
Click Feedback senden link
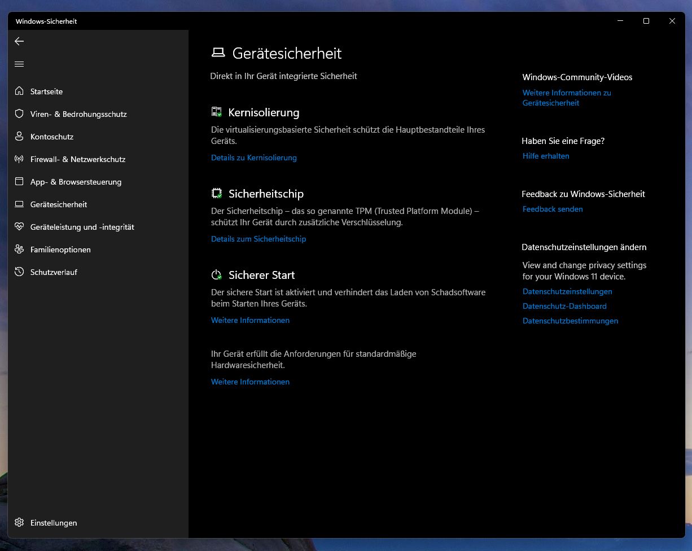point(553,209)
